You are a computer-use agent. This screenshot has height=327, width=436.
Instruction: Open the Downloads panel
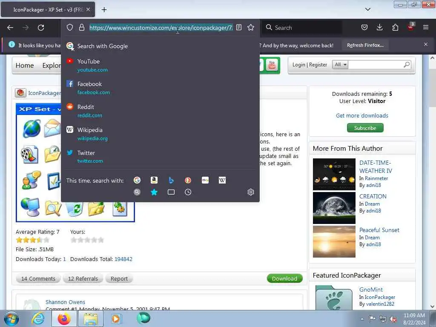379,27
